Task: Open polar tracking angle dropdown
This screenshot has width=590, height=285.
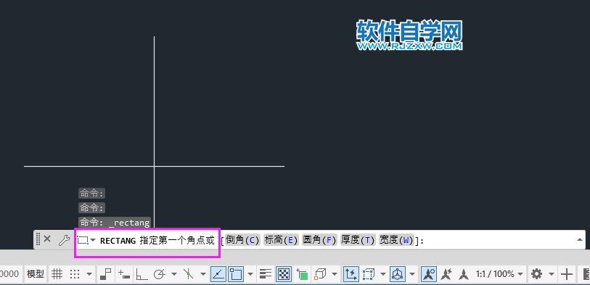Action: (174, 274)
